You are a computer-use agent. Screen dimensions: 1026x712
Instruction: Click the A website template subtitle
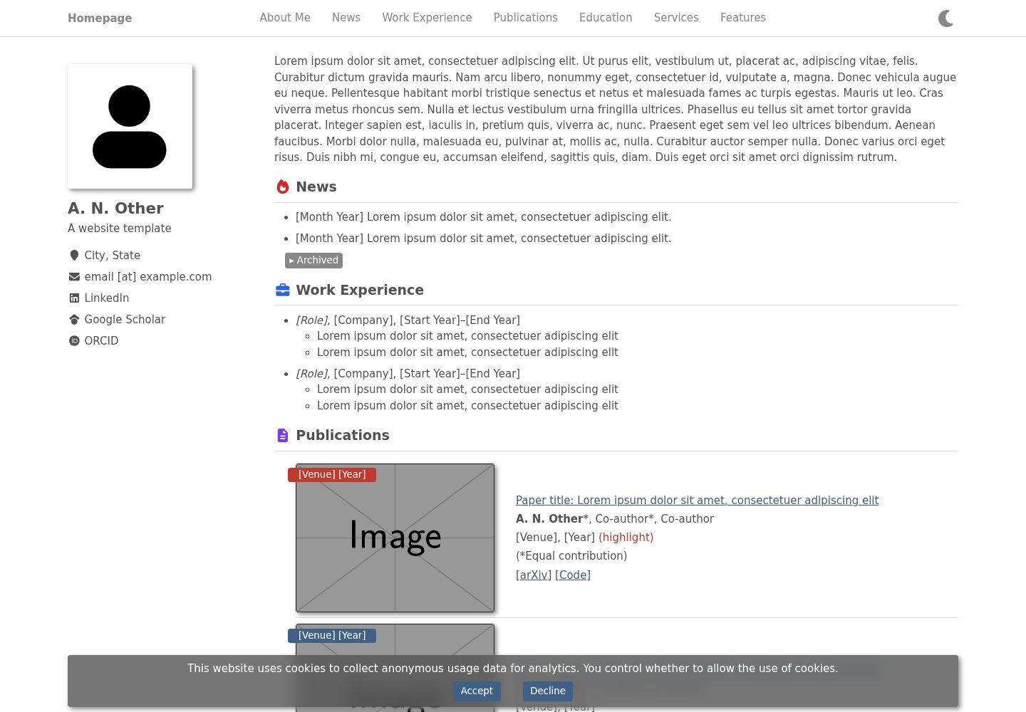tap(120, 229)
